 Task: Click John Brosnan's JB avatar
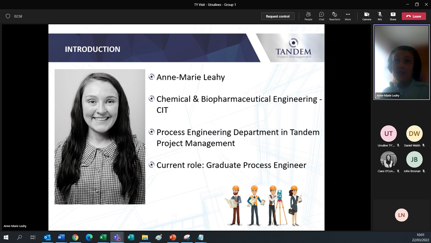(x=414, y=159)
